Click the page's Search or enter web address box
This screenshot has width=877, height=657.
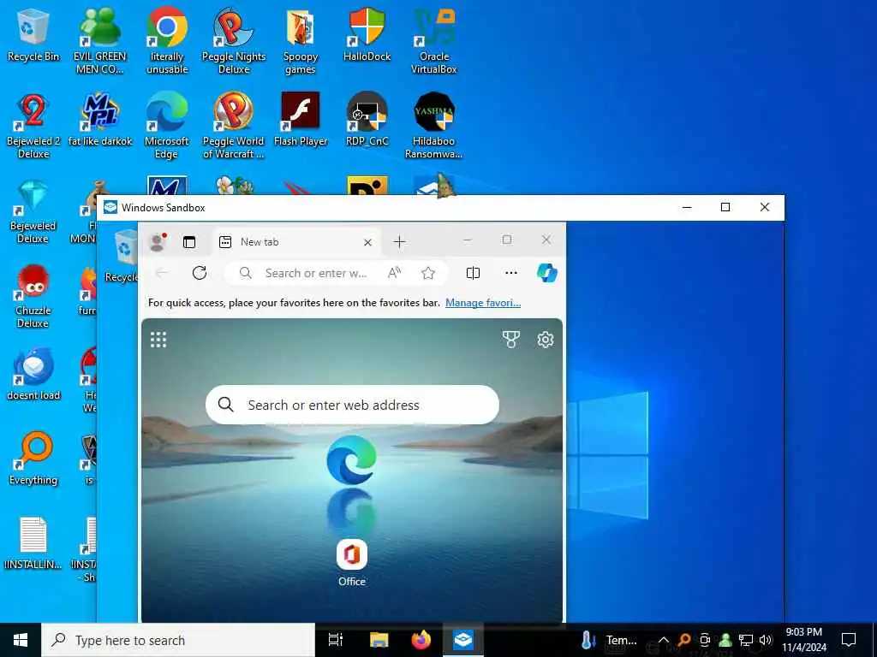click(352, 405)
